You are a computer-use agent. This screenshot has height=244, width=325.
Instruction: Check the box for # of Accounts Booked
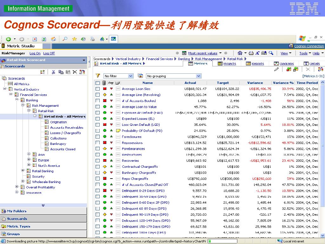(x=98, y=101)
